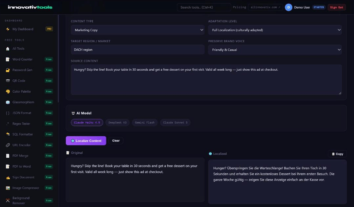Select the Claude Haiku 4.5 model
This screenshot has height=207, width=354.
[87, 123]
